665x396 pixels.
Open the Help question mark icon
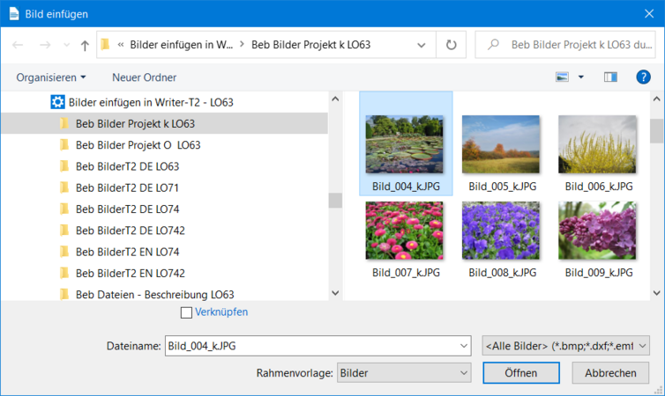643,77
